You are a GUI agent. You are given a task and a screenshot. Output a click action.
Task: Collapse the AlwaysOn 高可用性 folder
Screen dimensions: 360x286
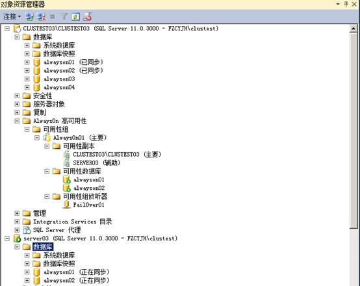tap(17, 121)
